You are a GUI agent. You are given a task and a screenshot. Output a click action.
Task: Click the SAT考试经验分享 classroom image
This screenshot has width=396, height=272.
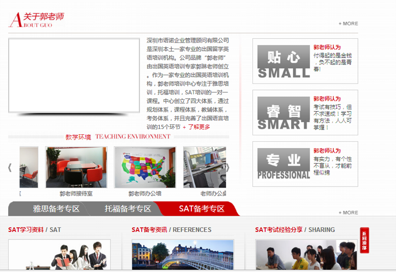point(306,255)
